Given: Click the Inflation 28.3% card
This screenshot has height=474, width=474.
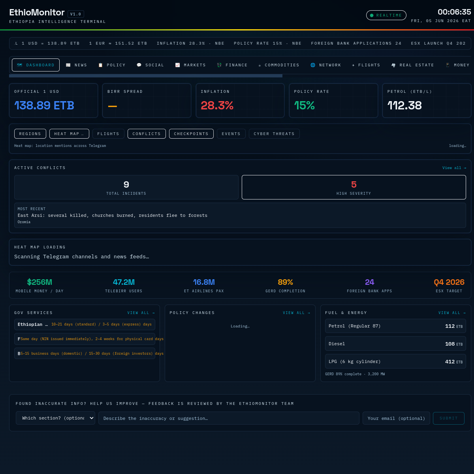Looking at the screenshot, I should [x=240, y=100].
